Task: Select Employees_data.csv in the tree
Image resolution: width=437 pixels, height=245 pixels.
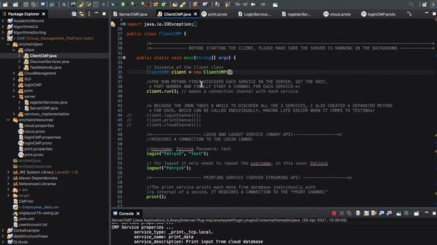Action: pos(40,207)
